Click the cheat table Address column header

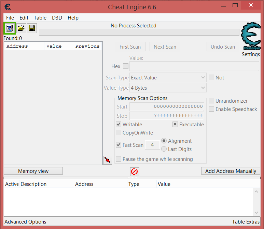coord(100,184)
